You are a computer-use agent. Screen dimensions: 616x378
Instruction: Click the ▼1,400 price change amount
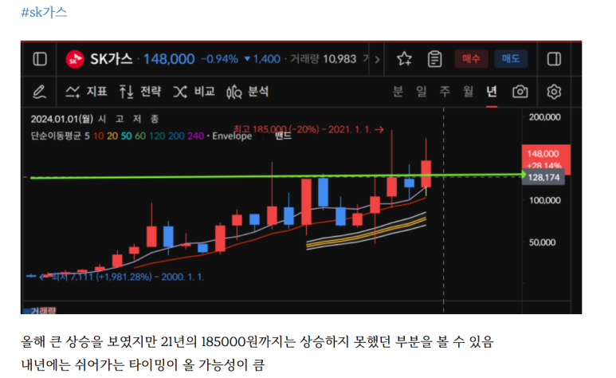[x=262, y=59]
